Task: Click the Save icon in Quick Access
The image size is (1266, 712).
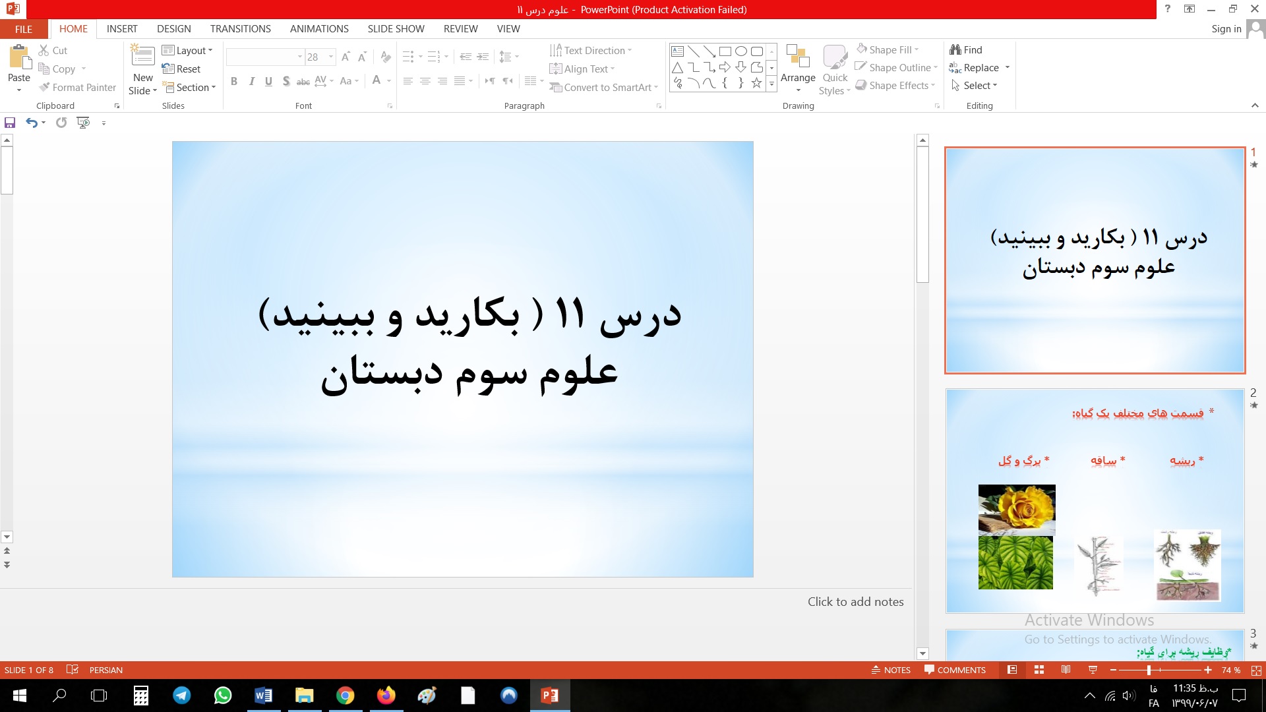Action: click(x=10, y=123)
